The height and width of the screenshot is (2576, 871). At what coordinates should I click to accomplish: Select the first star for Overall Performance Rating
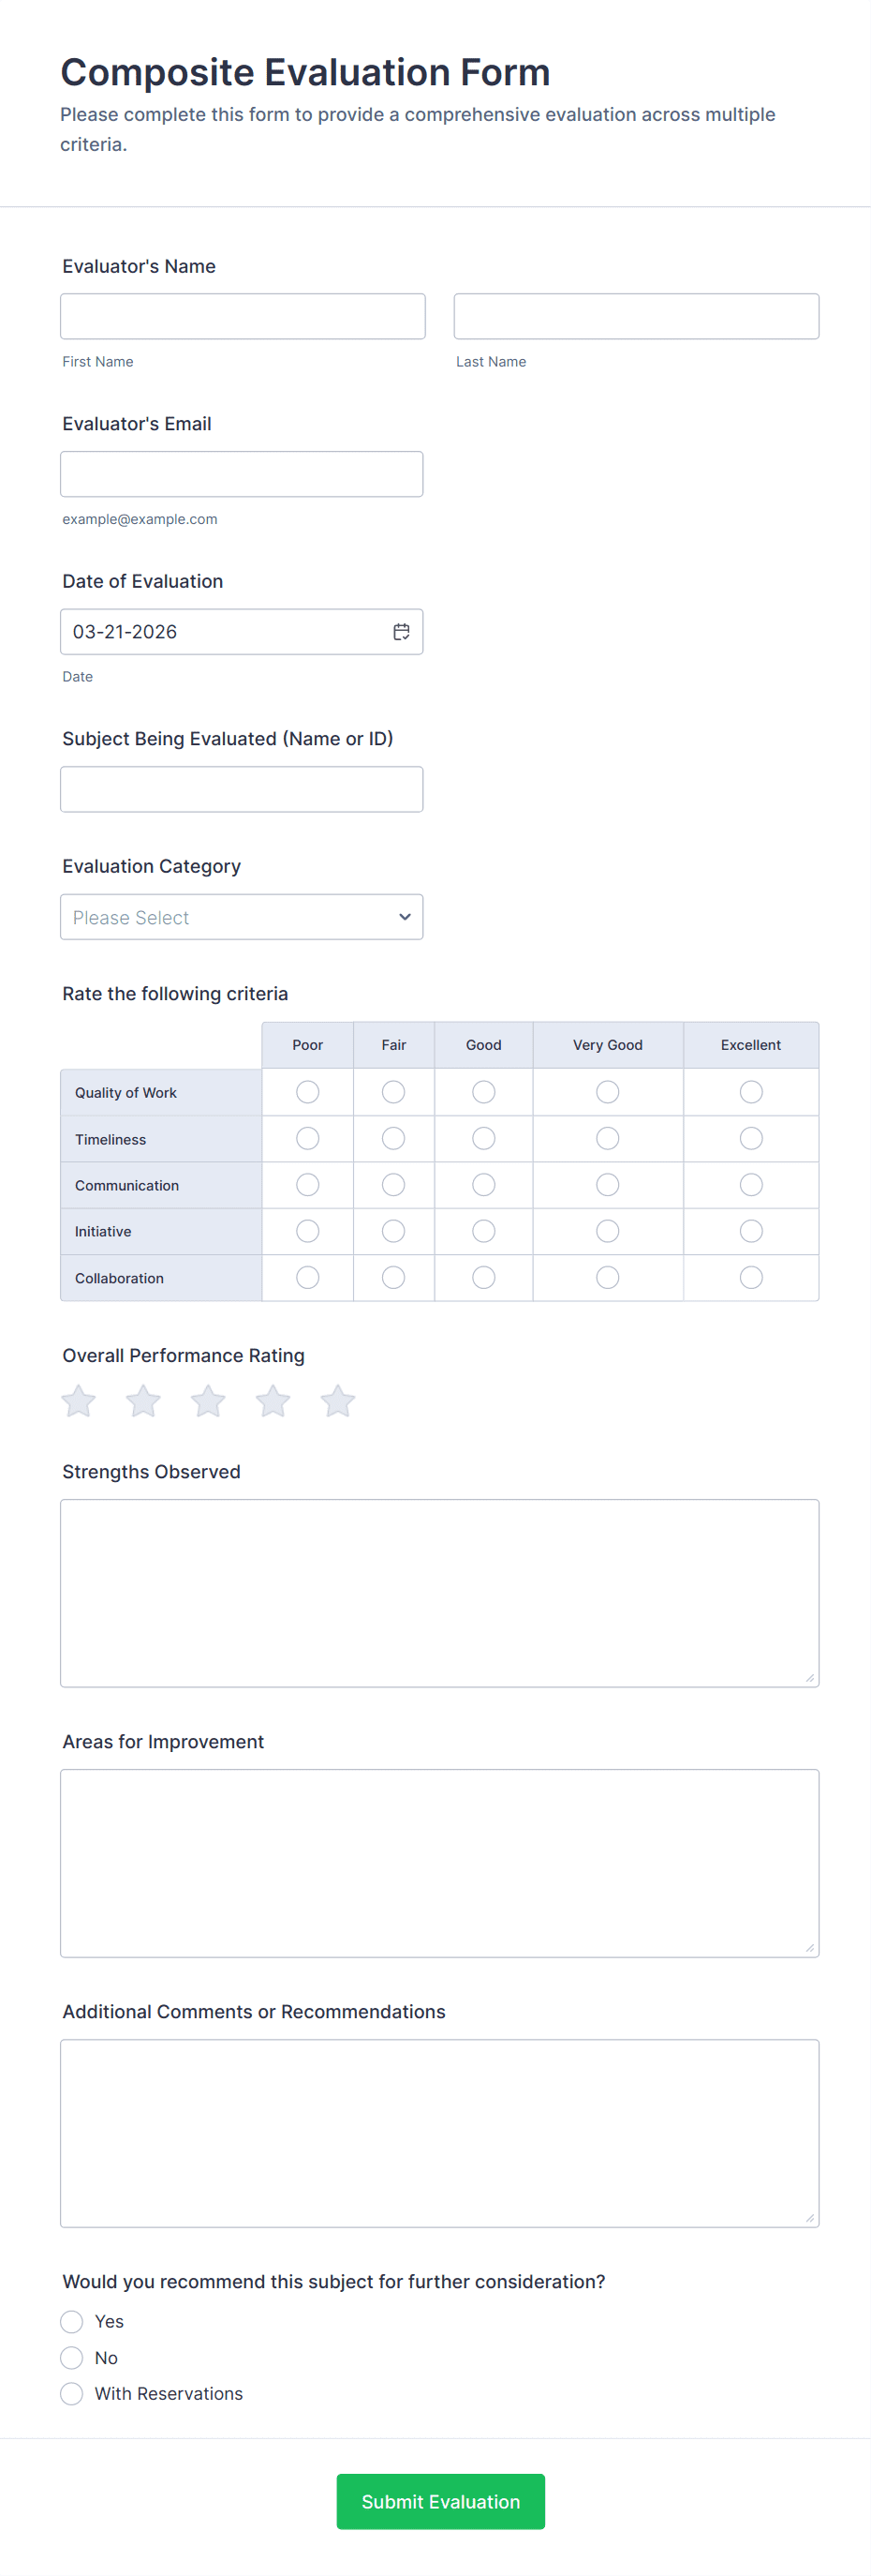78,1401
